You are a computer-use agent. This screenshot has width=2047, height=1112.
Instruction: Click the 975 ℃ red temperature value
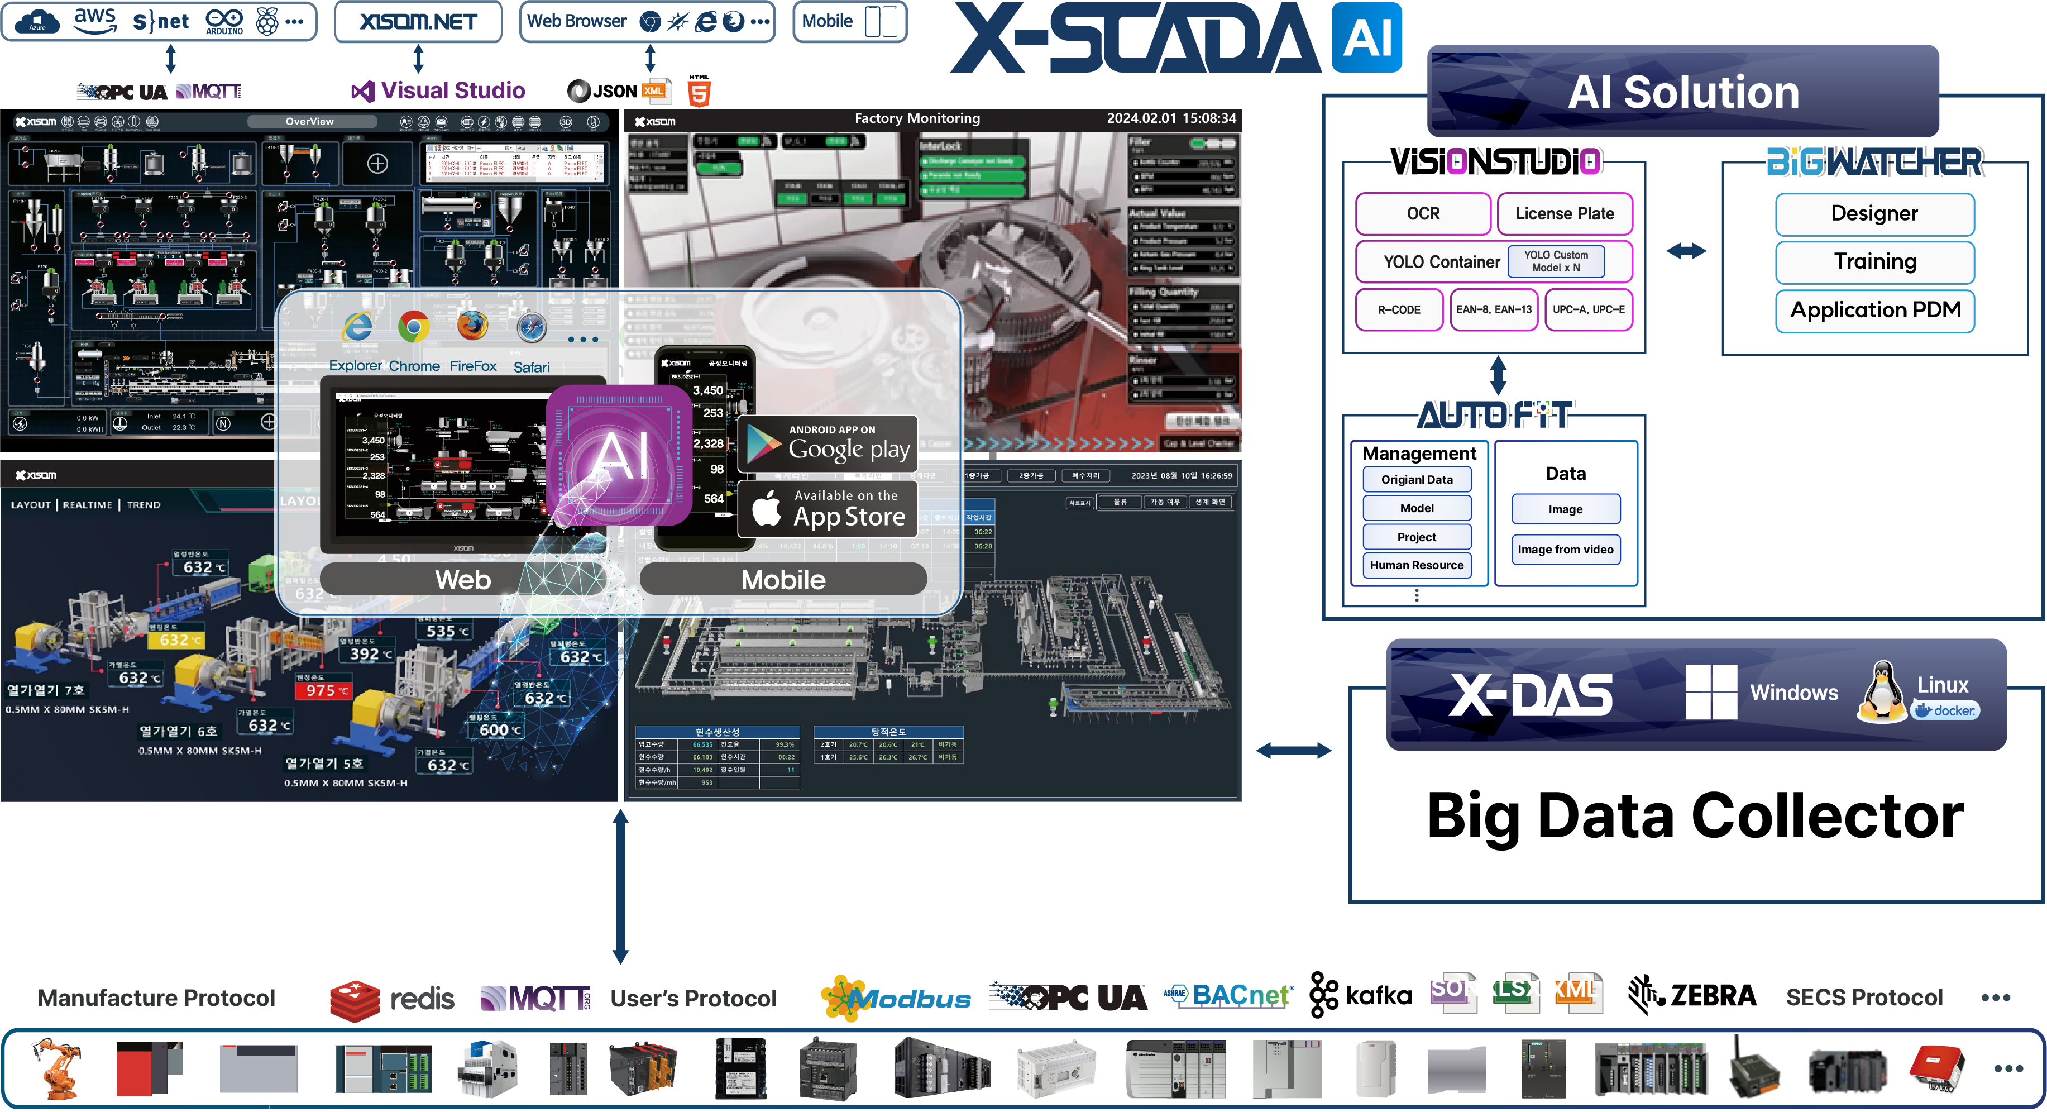323,690
